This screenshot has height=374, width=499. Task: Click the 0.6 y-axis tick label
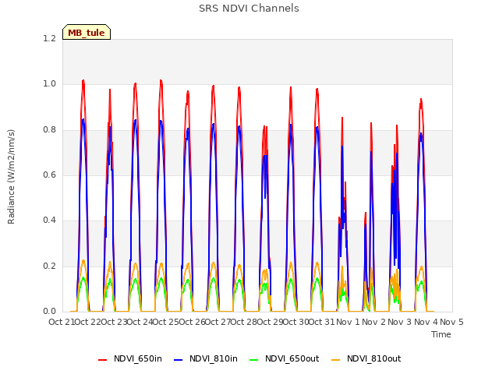tap(49, 175)
